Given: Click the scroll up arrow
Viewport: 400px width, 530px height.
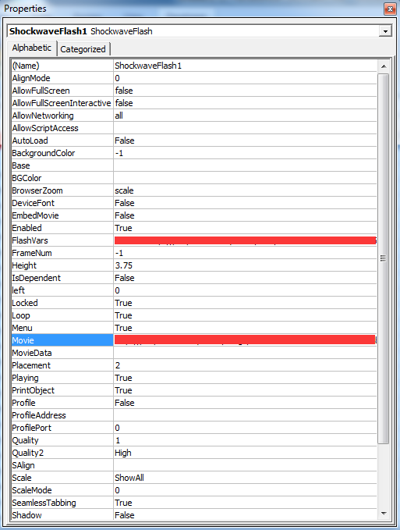Looking at the screenshot, I should pyautogui.click(x=384, y=66).
